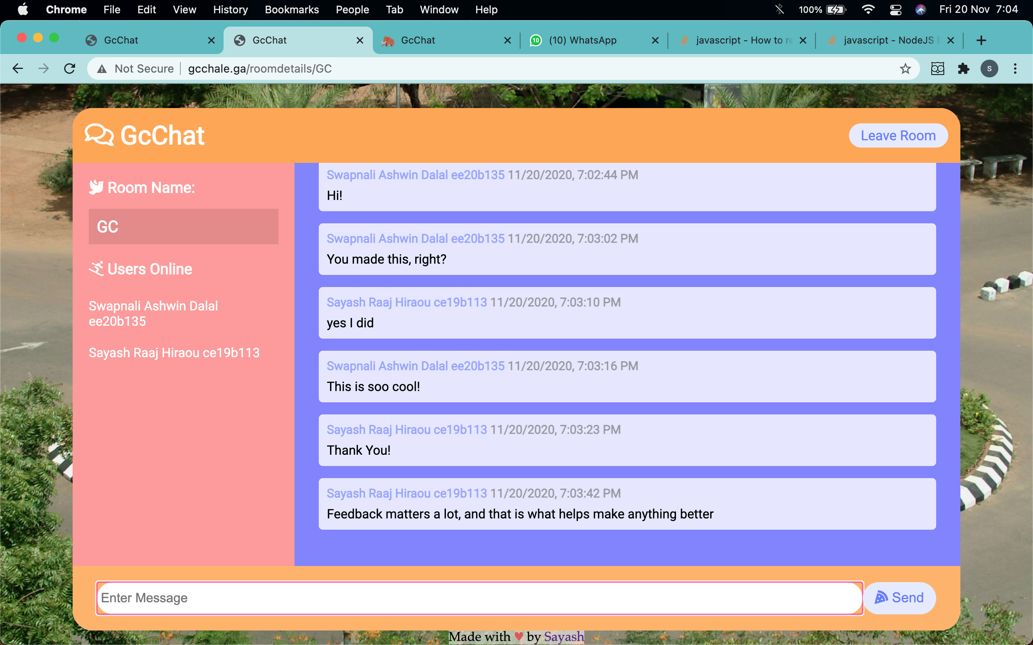Open a new tab with plus button
Viewport: 1033px width, 645px height.
pyautogui.click(x=981, y=40)
